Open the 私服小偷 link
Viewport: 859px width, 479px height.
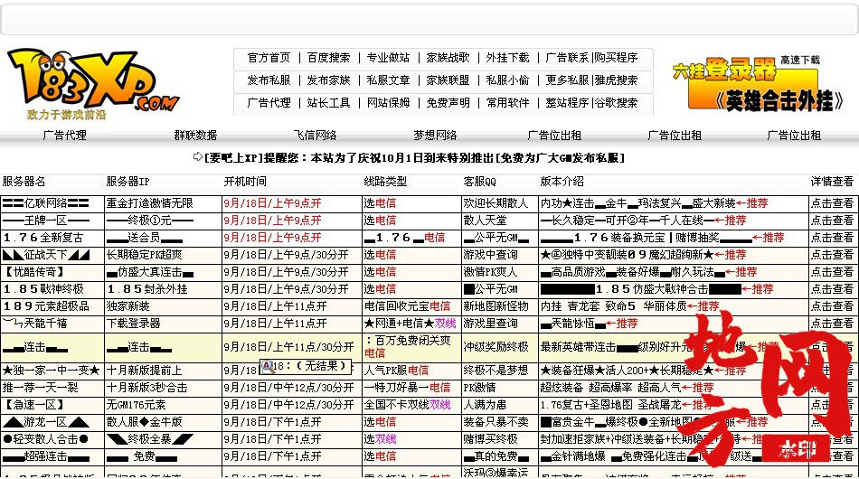coord(507,80)
